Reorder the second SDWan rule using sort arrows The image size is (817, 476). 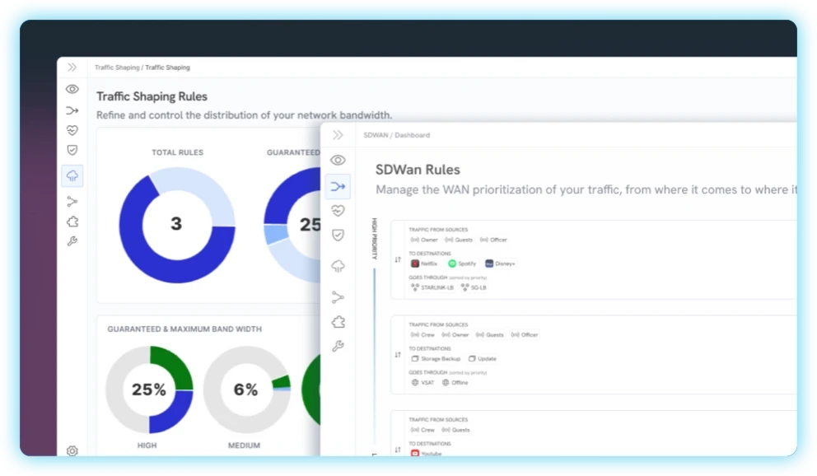coord(398,355)
